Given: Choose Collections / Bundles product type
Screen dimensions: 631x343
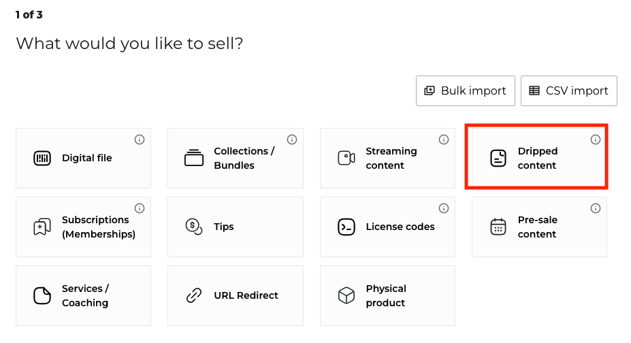Looking at the screenshot, I should coord(235,159).
